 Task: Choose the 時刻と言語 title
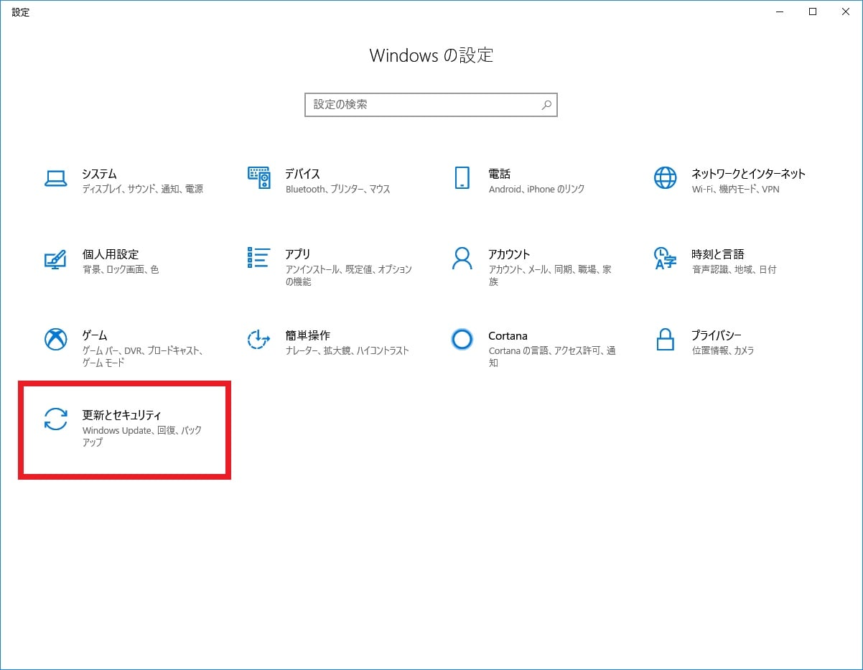point(717,254)
